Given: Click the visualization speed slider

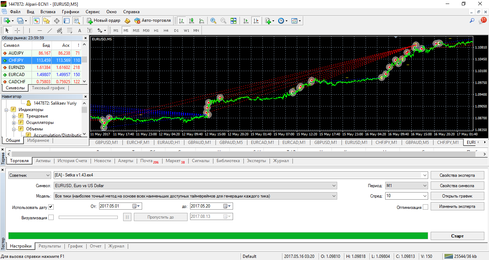Looking at the screenshot, I should click(x=88, y=217).
